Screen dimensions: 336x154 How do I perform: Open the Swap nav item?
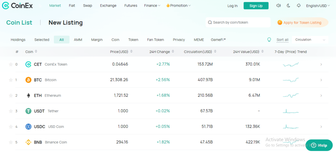(x=87, y=6)
